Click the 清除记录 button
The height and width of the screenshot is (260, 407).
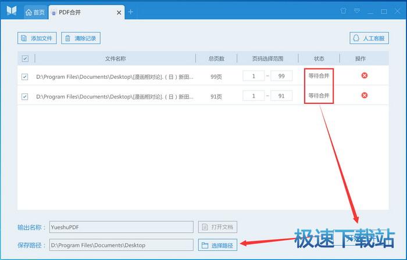pos(81,38)
